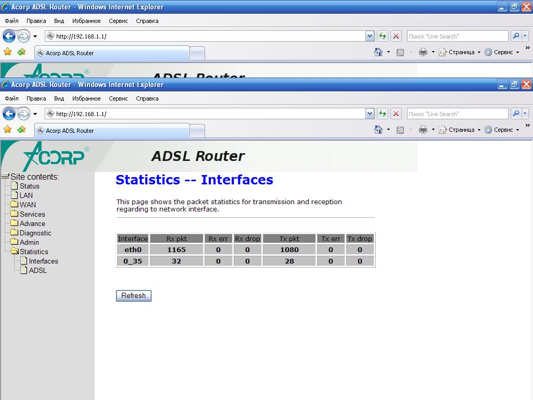Click the Back button in the lower browser window
The width and height of the screenshot is (533, 400).
9,114
